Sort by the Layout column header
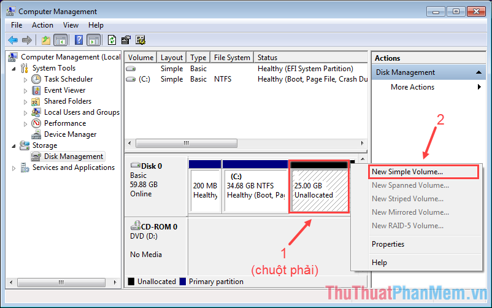Screen dimensions: 492x308 click(x=171, y=58)
